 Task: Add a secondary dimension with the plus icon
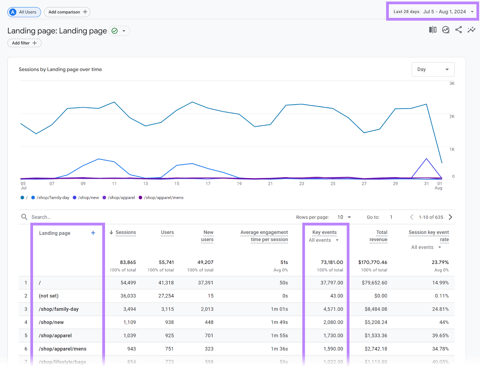tap(93, 233)
